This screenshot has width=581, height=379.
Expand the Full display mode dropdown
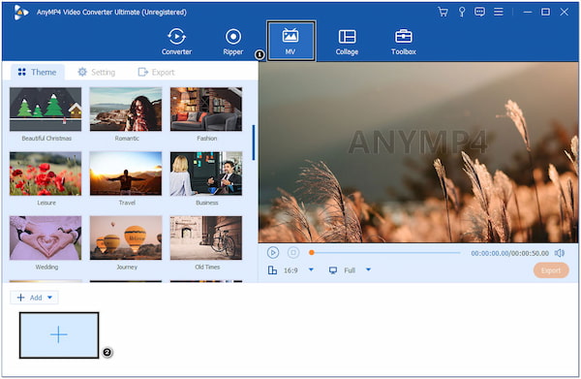coord(368,269)
